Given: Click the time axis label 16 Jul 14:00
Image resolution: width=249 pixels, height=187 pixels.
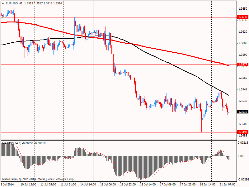Looking at the screenshot, I should [148, 184].
